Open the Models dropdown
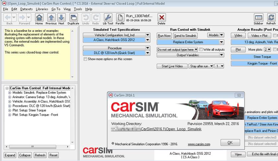Image resolution: width=278 pixels, height=161 pixels. coord(216,35)
